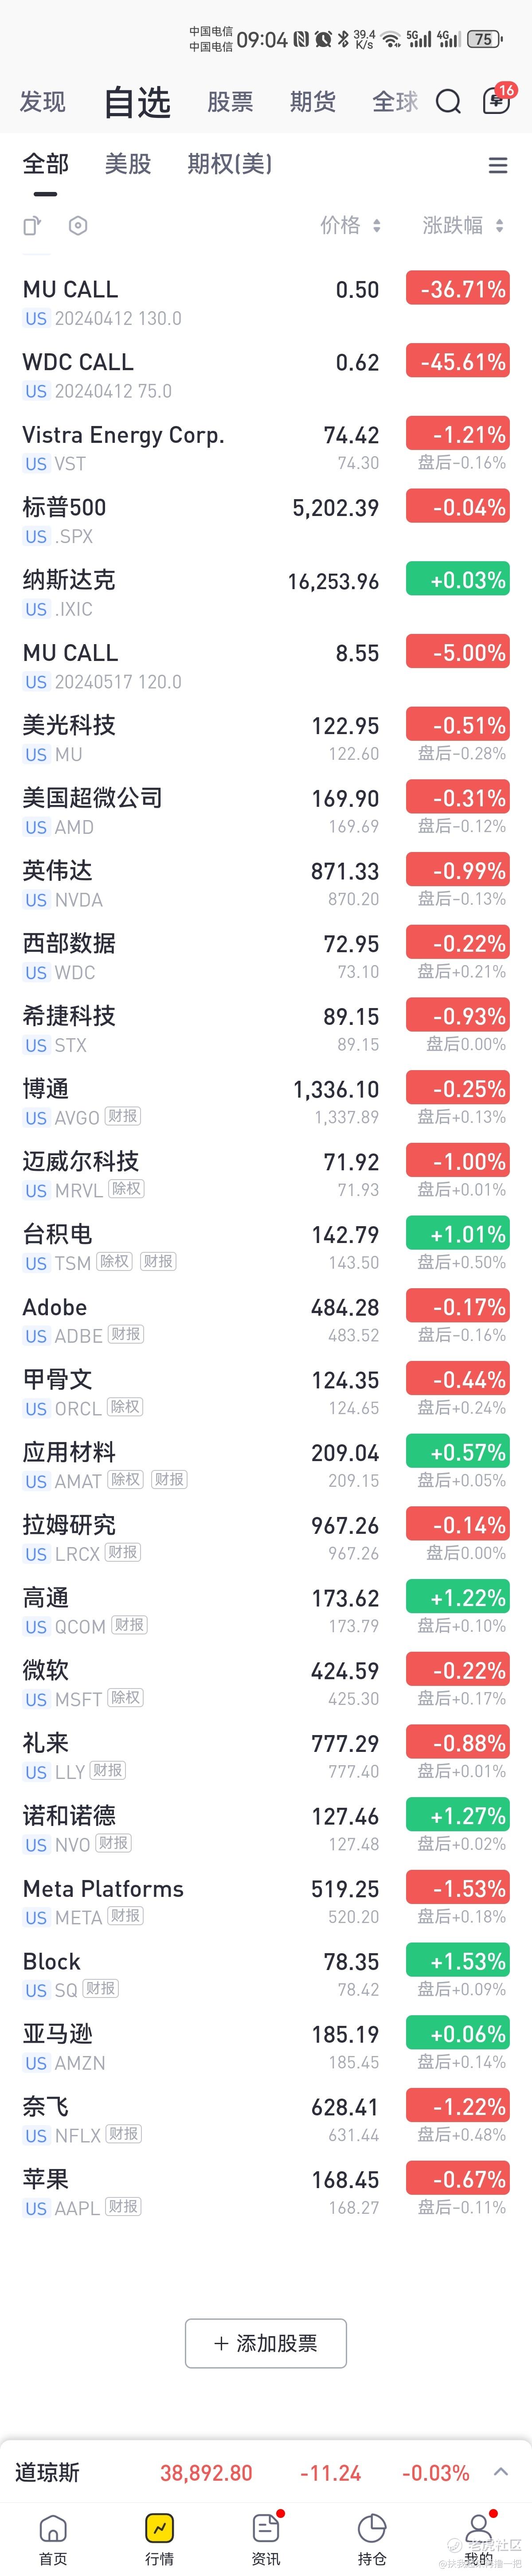The width and height of the screenshot is (532, 2576).
Task: Tap the 添加股票 button
Action: (266, 2343)
